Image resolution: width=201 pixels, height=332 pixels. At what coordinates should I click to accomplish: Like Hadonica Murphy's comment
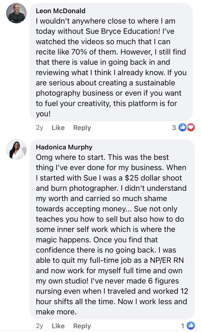(58, 326)
